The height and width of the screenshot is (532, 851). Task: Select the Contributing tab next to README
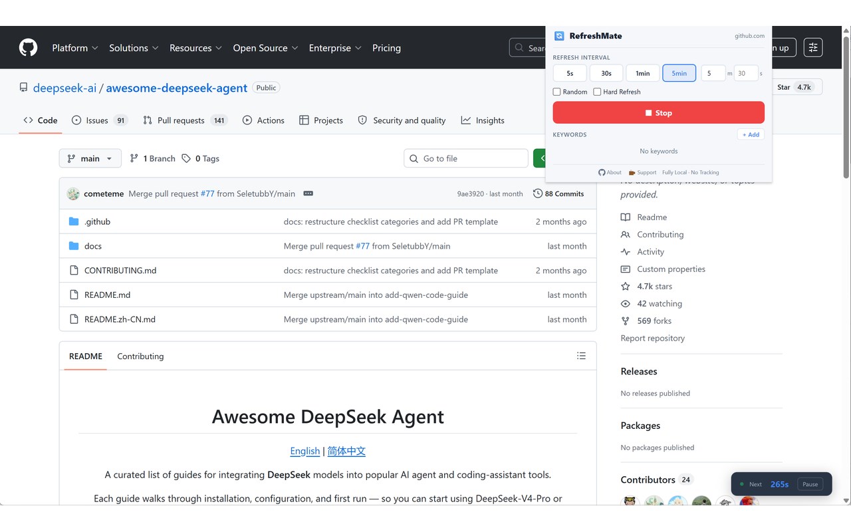point(140,356)
